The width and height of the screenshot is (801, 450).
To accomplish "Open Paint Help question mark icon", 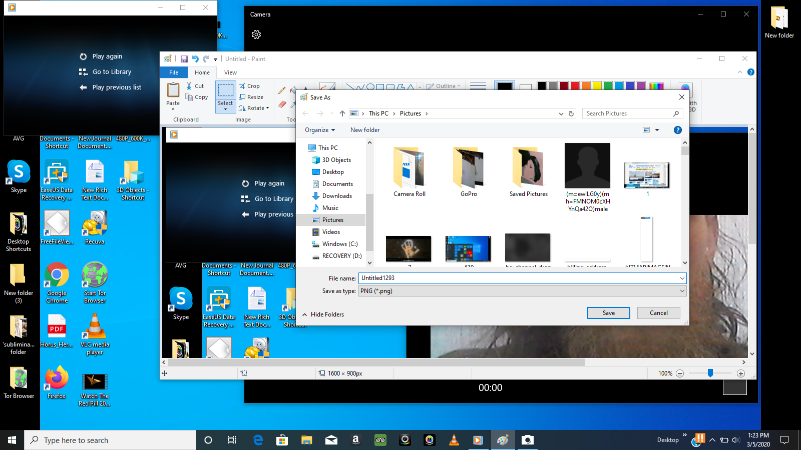I will [x=751, y=72].
